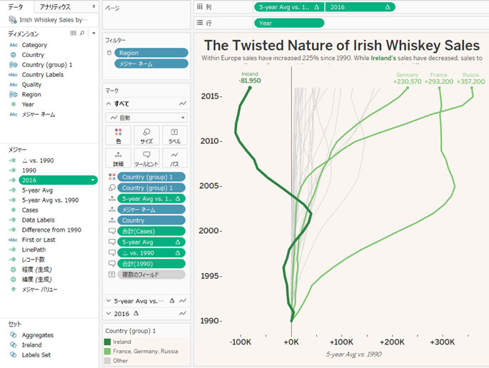Click the Region pill in the filter shelf
Image resolution: width=489 pixels, height=368 pixels.
[151, 53]
